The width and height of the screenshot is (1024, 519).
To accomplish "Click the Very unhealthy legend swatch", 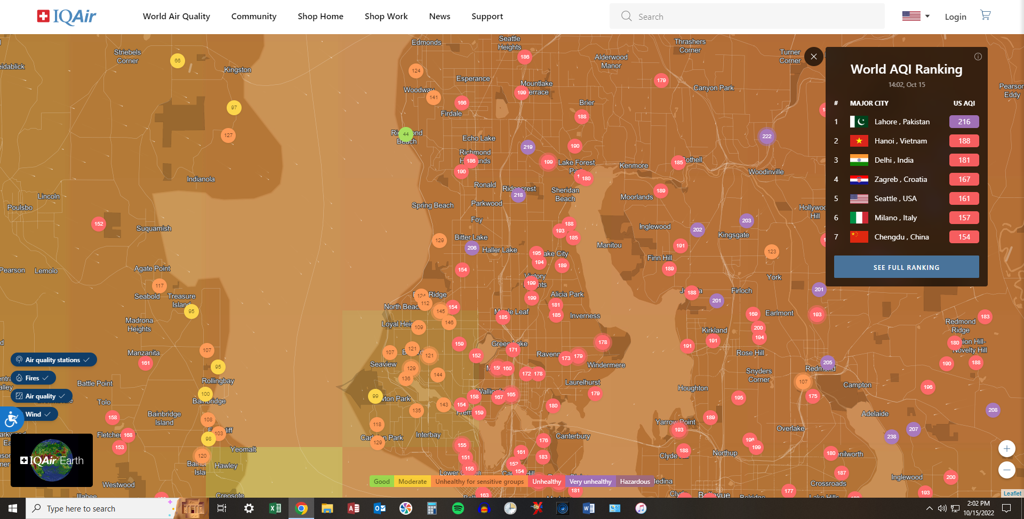I will pyautogui.click(x=590, y=482).
